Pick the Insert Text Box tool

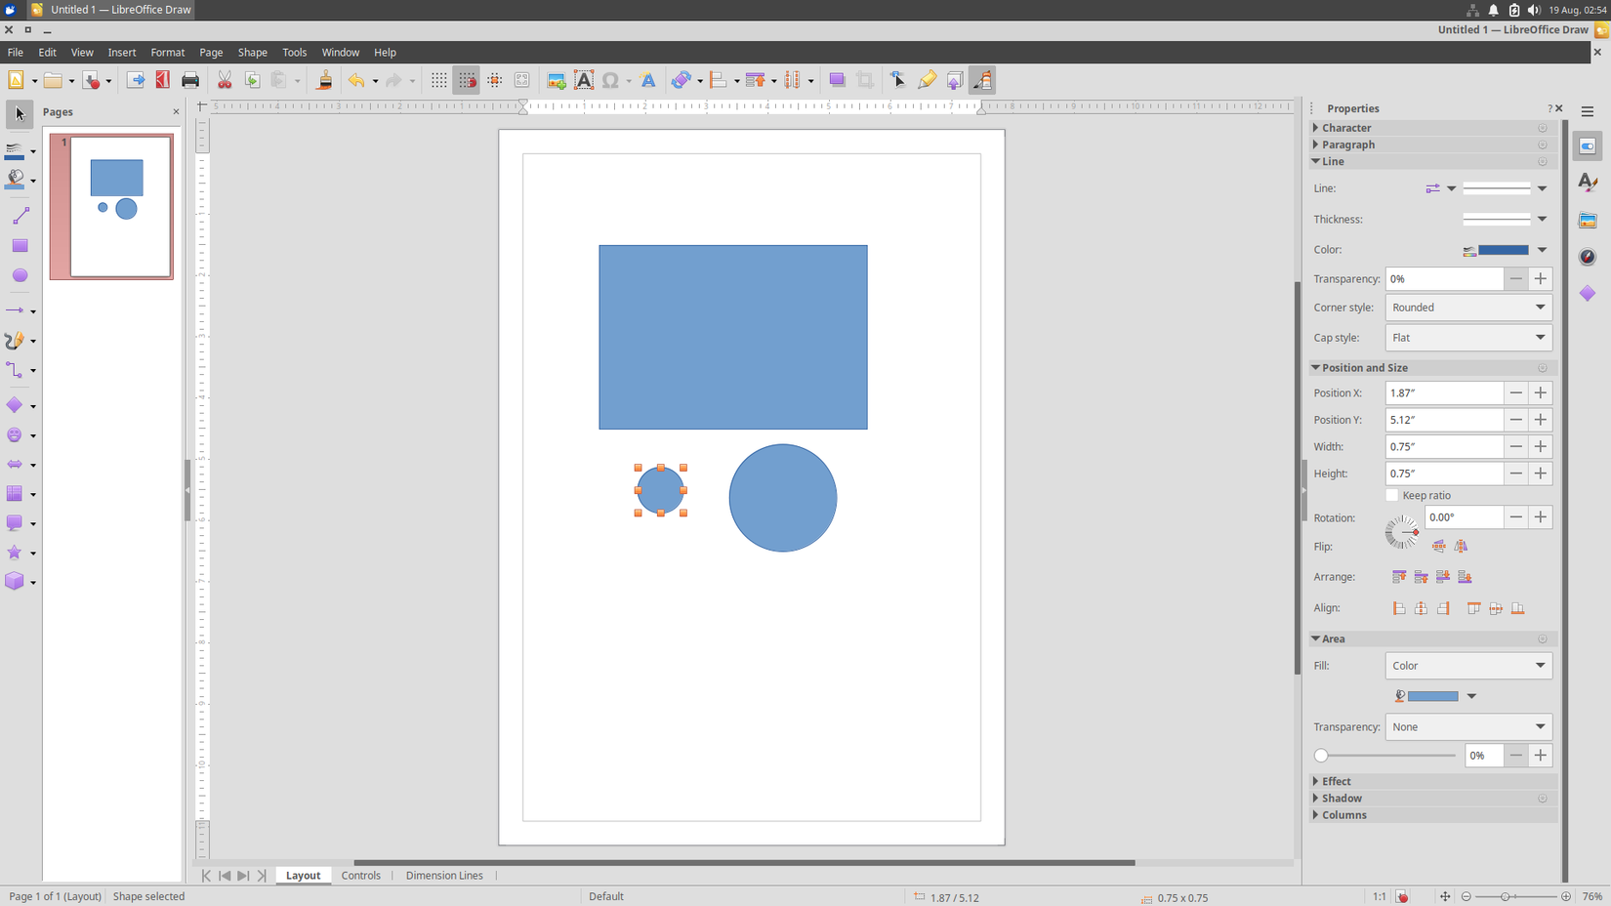(x=583, y=80)
